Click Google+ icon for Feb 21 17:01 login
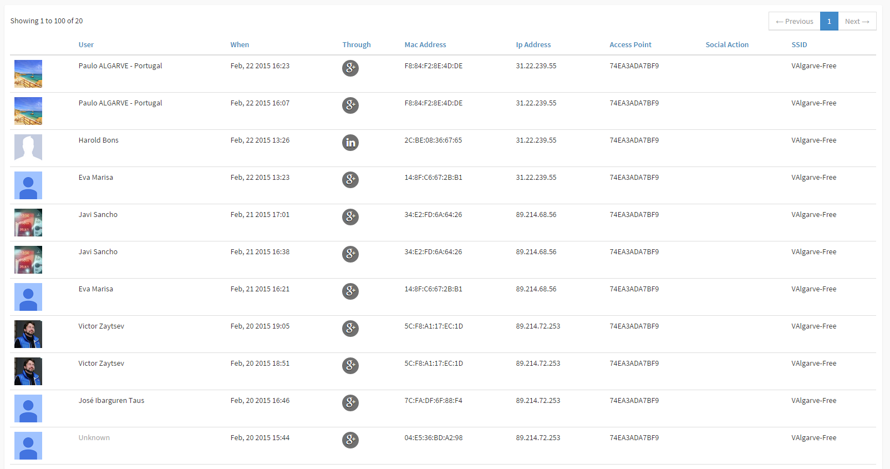The image size is (890, 469). click(350, 217)
